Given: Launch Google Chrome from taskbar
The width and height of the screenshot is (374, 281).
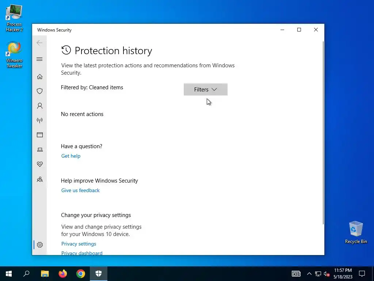Looking at the screenshot, I should [81, 274].
